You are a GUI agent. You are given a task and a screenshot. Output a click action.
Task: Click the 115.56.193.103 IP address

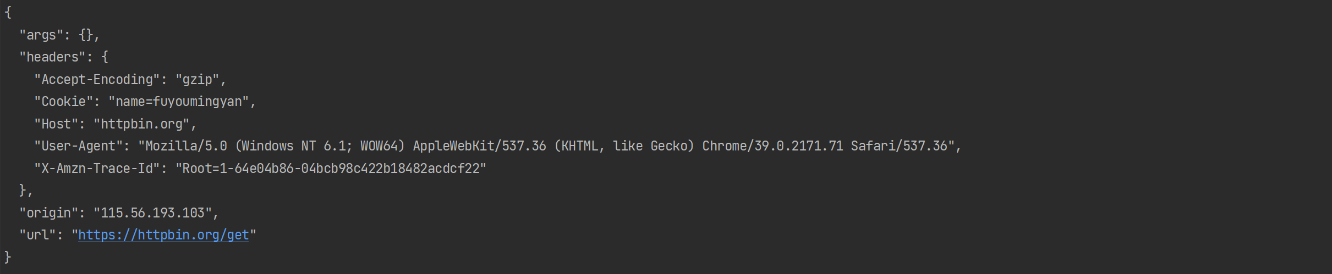[x=152, y=213]
